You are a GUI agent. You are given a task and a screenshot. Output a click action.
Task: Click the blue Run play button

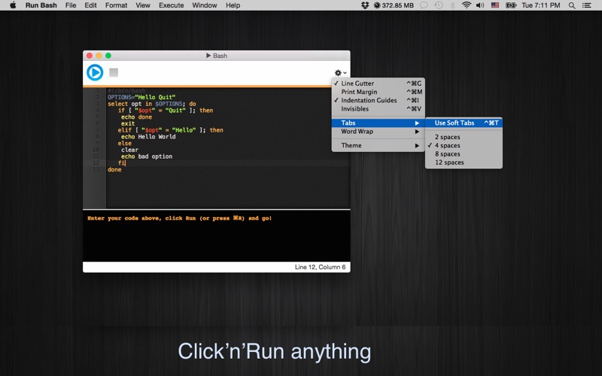click(95, 72)
